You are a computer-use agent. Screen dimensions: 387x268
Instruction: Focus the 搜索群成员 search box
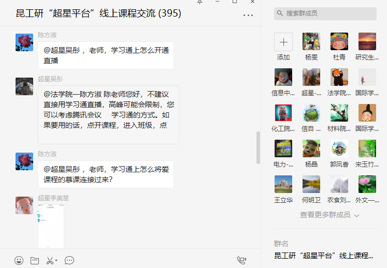click(325, 13)
